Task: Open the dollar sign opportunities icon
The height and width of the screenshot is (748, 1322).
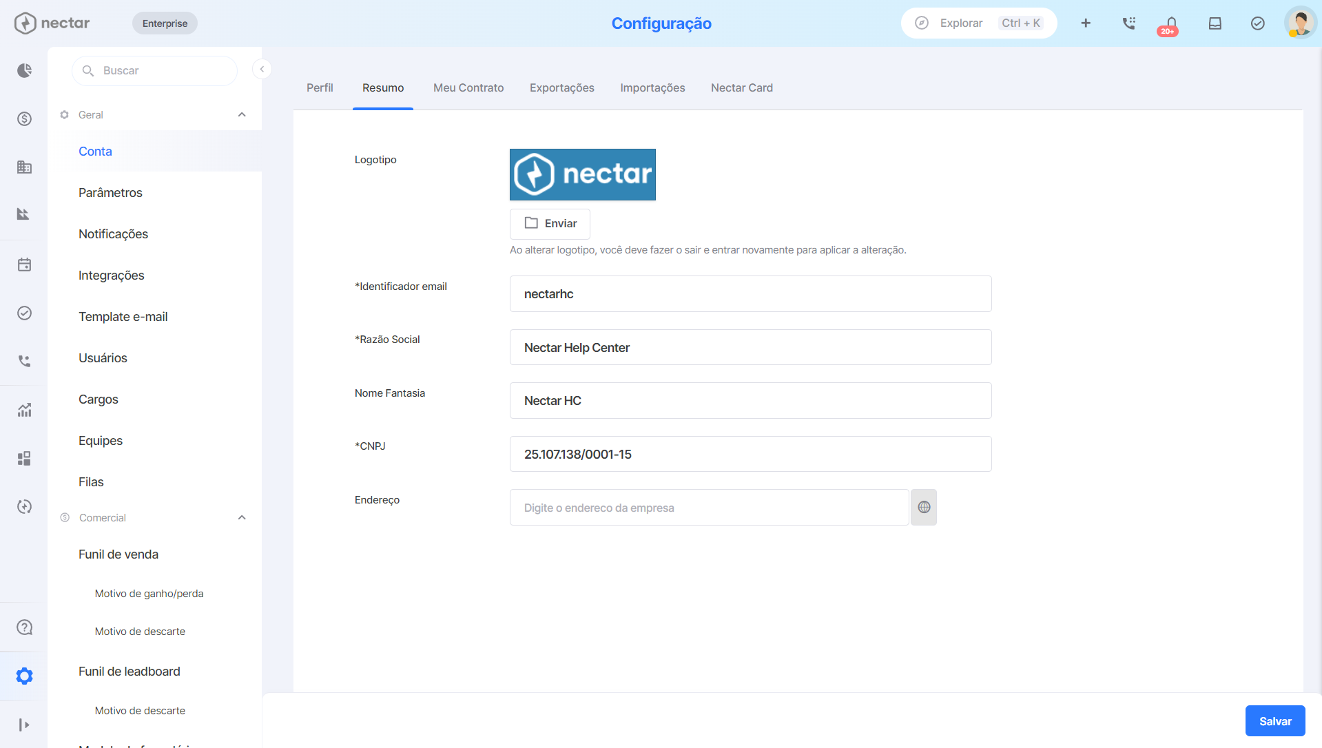Action: (x=24, y=118)
